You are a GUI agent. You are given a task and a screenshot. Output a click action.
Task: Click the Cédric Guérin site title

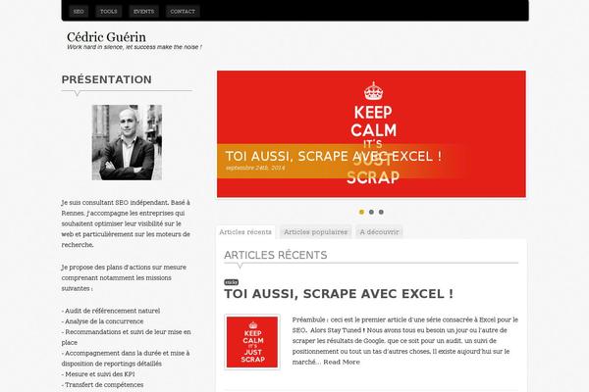tap(106, 37)
